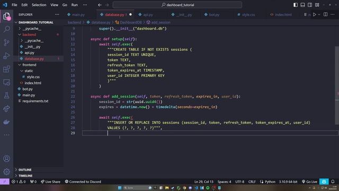Click Go Live server button
Image resolution: width=339 pixels, height=191 pixels.
[x=309, y=181]
